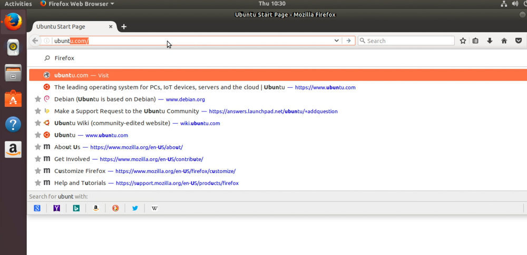Show bookmarks list toolbar icon
The image size is (527, 255).
tap(475, 40)
